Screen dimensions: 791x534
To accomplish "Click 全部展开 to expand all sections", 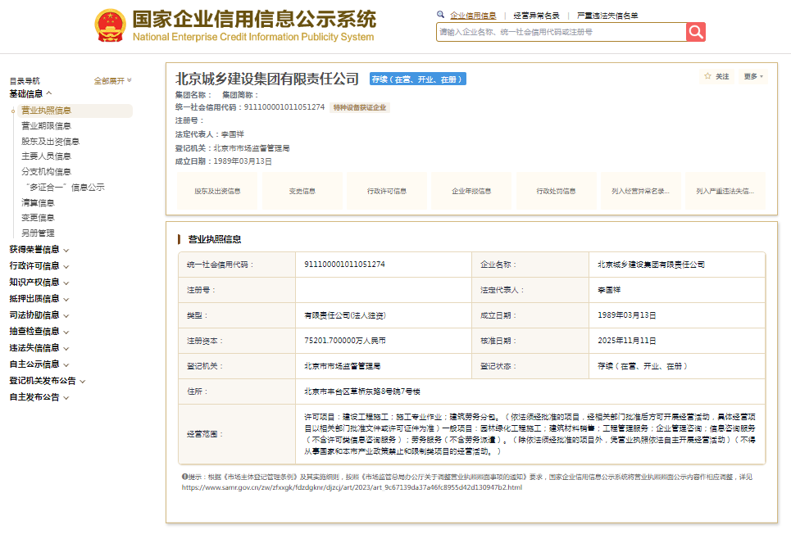I will click(112, 81).
